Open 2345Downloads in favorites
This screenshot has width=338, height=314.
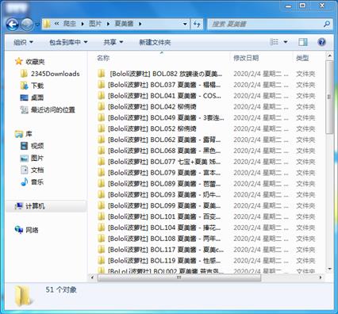[x=50, y=74]
